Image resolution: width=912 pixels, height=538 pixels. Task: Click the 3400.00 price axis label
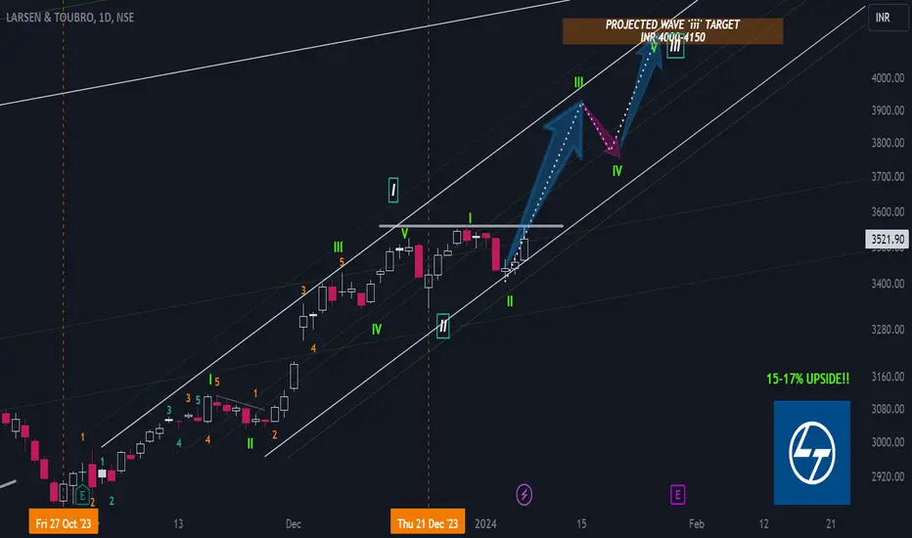[x=888, y=284]
